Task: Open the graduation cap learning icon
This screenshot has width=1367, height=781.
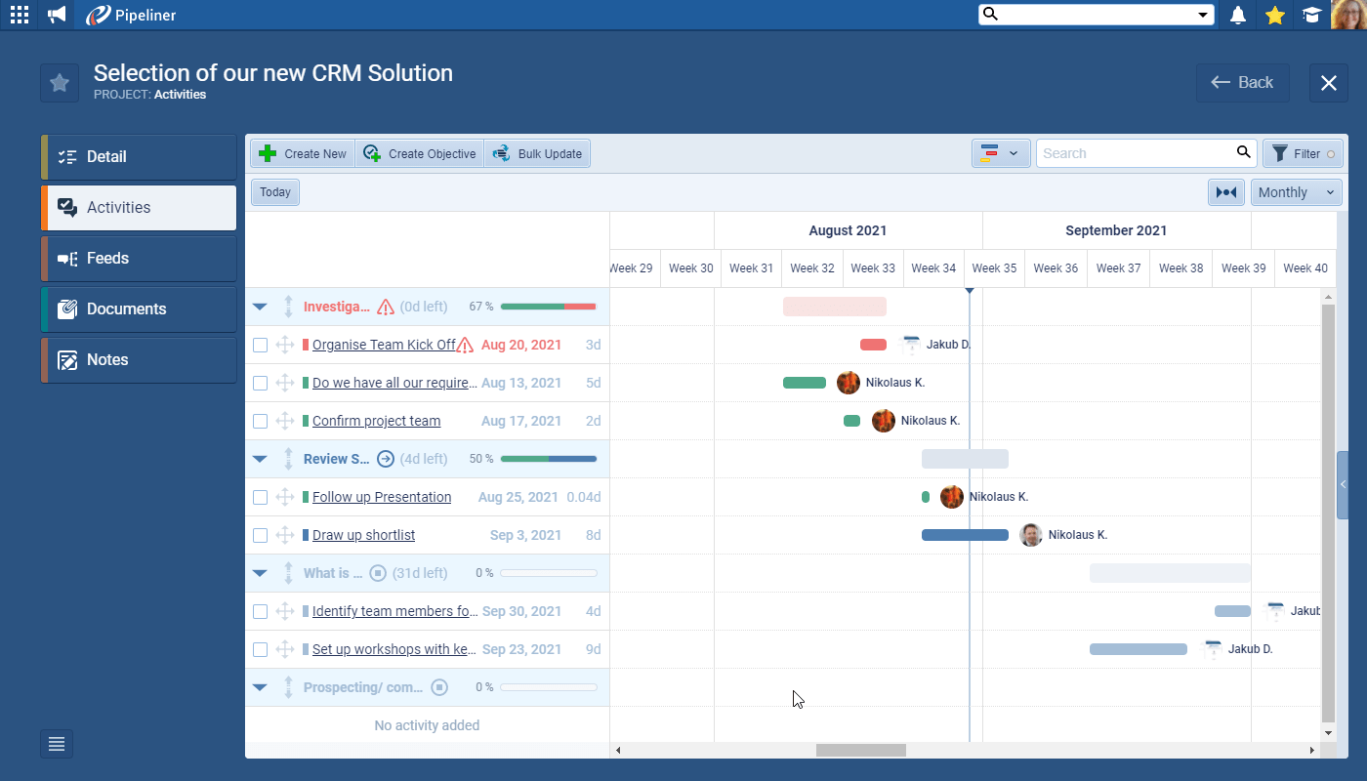Action: pos(1311,15)
